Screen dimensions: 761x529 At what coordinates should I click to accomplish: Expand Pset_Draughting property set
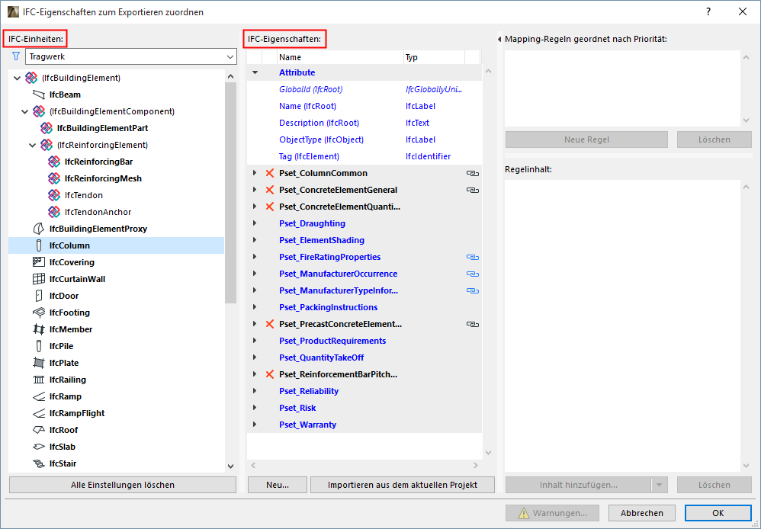pyautogui.click(x=255, y=223)
